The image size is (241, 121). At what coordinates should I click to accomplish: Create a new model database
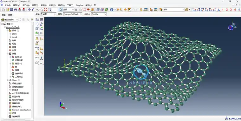(3, 10)
